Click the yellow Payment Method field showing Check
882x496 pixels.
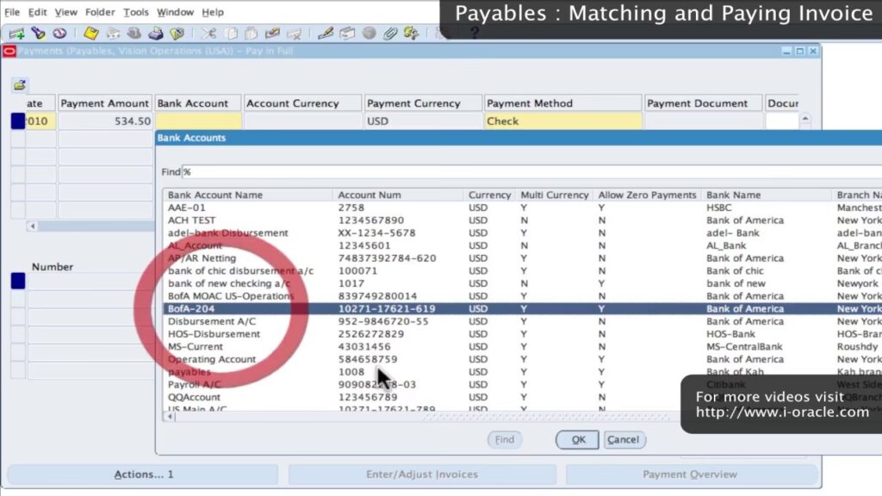(563, 121)
